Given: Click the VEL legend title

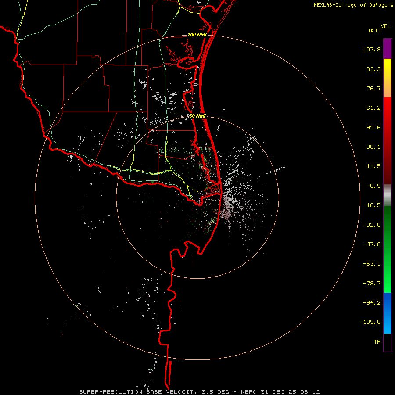Looking at the screenshot, I should click(x=385, y=26).
